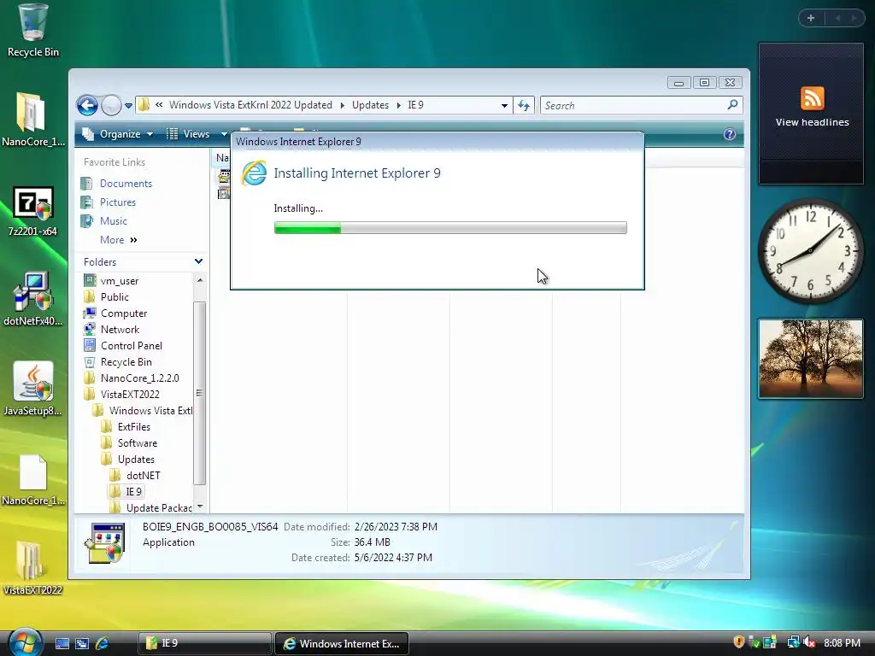Click the analog clock gadget
Image resolution: width=875 pixels, height=656 pixels.
click(810, 251)
